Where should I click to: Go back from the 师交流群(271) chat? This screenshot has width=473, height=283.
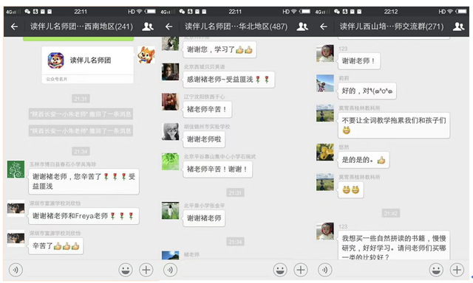tap(324, 27)
